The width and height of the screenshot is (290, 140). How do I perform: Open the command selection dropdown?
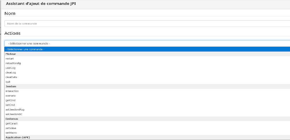tap(147, 43)
